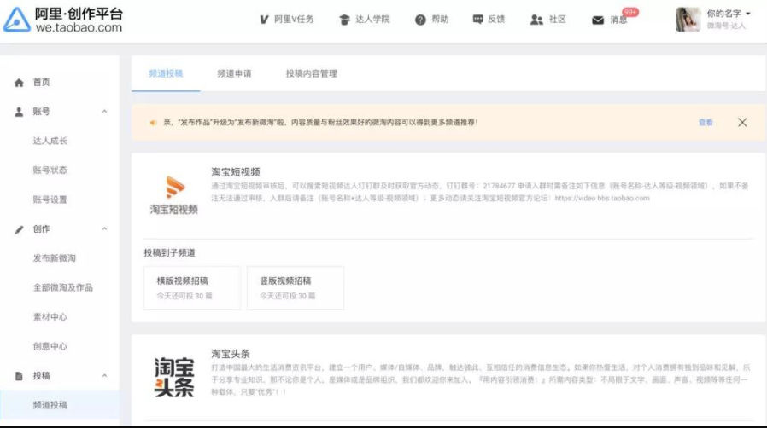Screen dimensions: 767x428
Task: Switch to the 频道申请 tab
Action: coord(234,73)
